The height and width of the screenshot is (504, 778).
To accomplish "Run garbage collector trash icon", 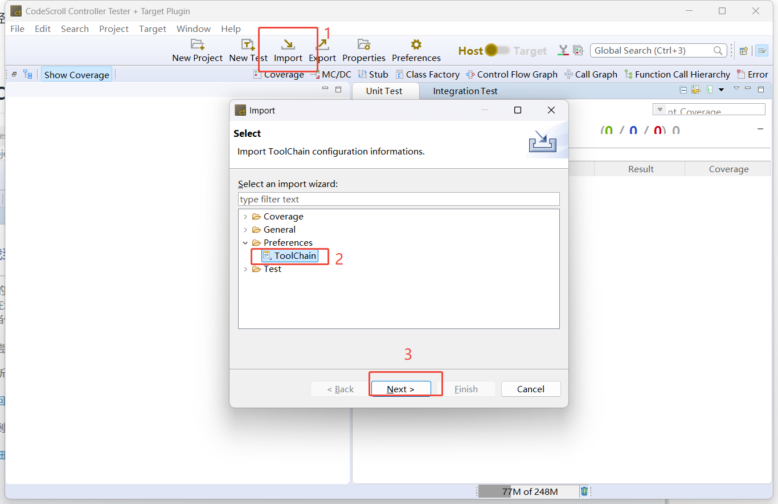I will pyautogui.click(x=584, y=491).
